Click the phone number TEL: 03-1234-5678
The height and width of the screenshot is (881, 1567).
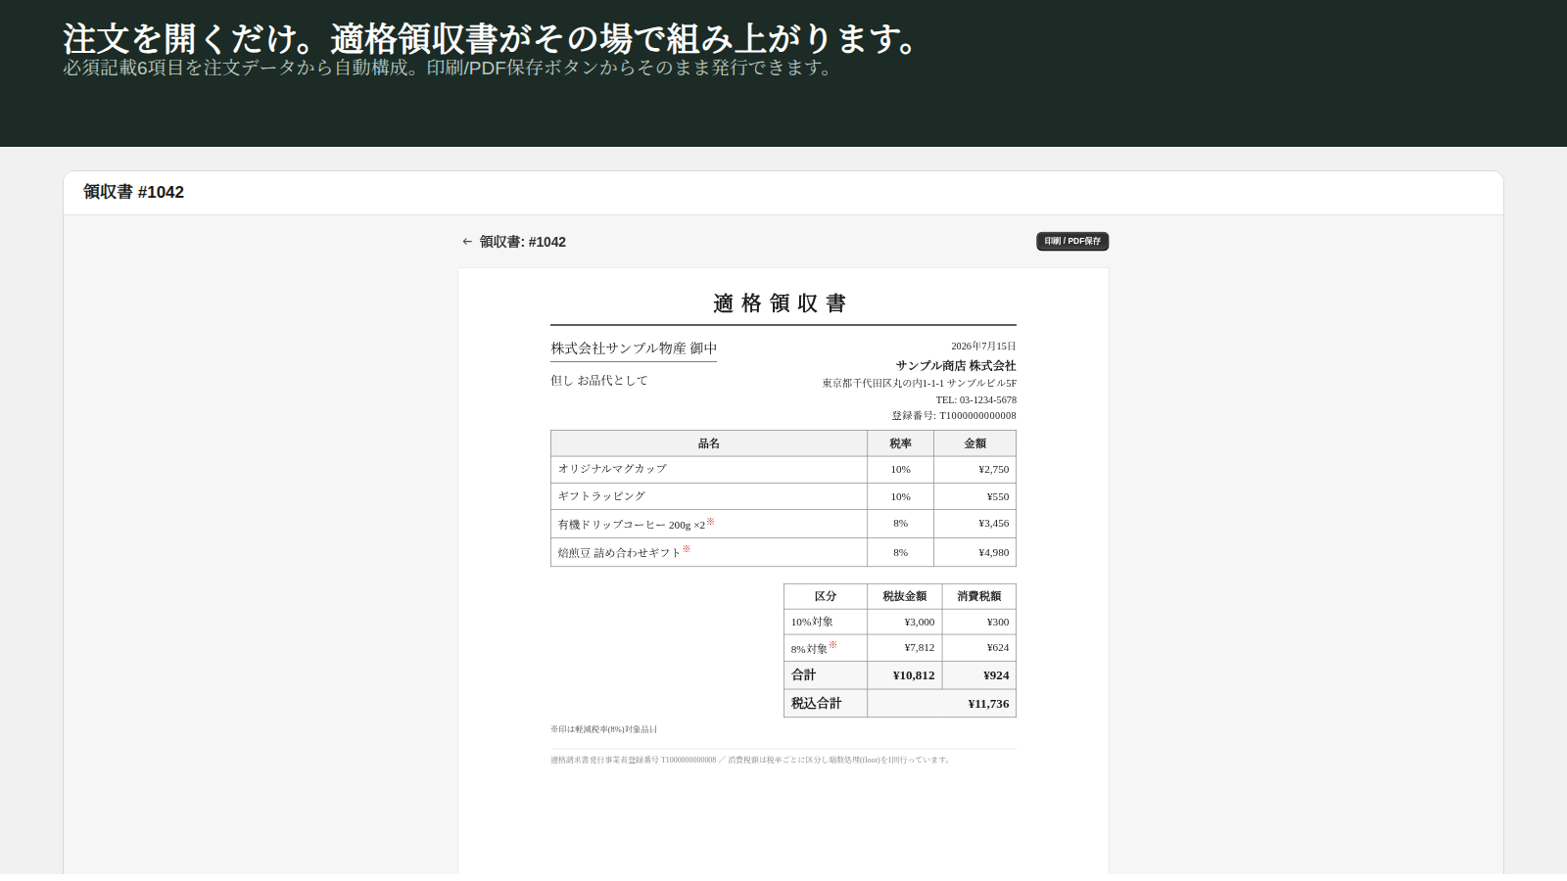click(975, 399)
